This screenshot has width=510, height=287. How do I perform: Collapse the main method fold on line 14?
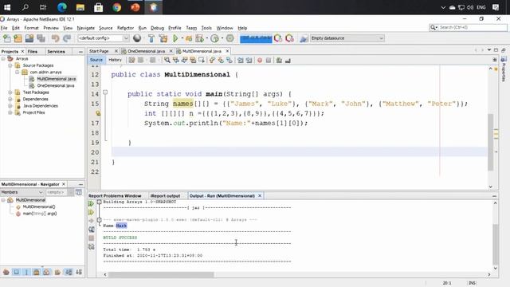click(105, 92)
